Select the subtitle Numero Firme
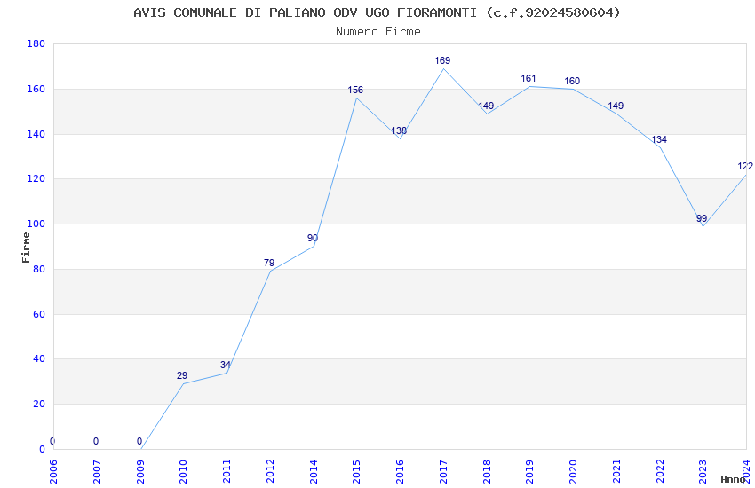 (378, 32)
